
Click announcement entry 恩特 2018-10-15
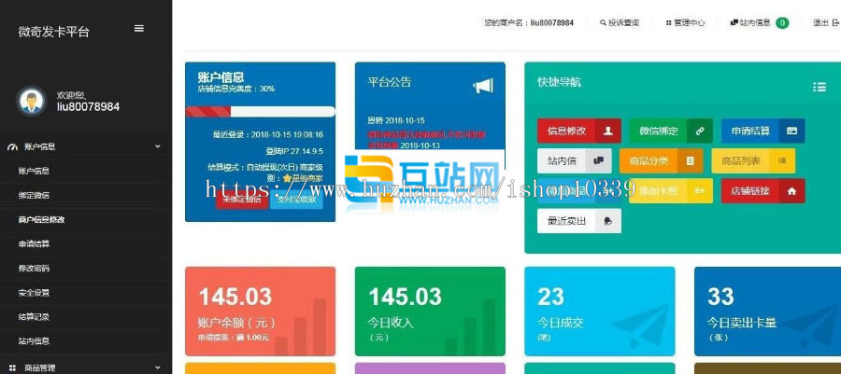[396, 120]
